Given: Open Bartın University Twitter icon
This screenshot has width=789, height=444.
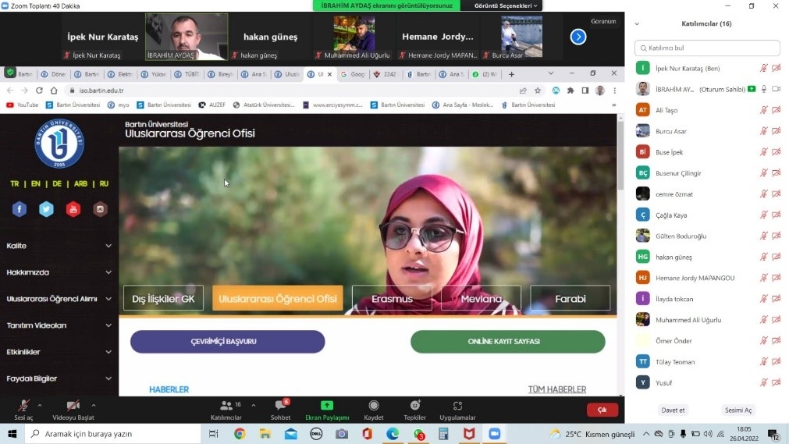Looking at the screenshot, I should (46, 209).
